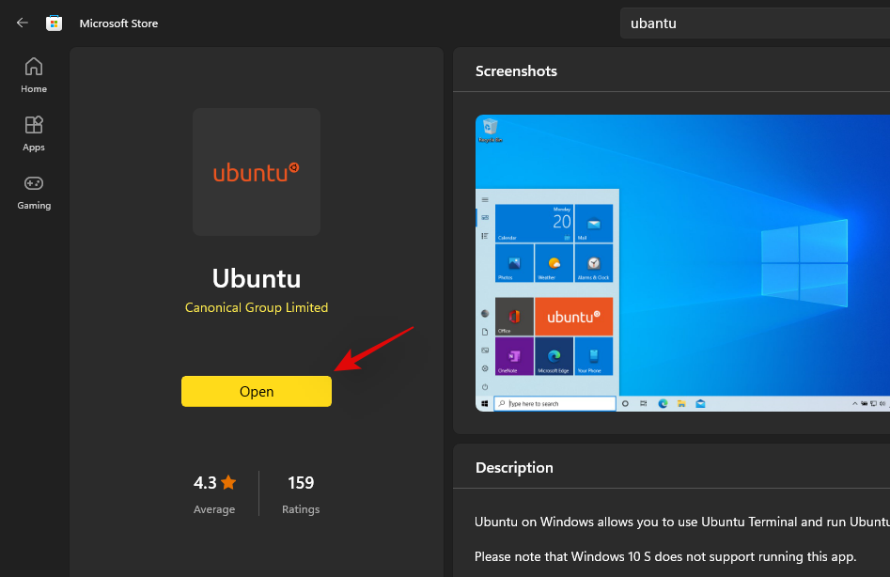The height and width of the screenshot is (577, 890).
Task: Open Canonical Group Limited publisher link
Action: coord(257,307)
